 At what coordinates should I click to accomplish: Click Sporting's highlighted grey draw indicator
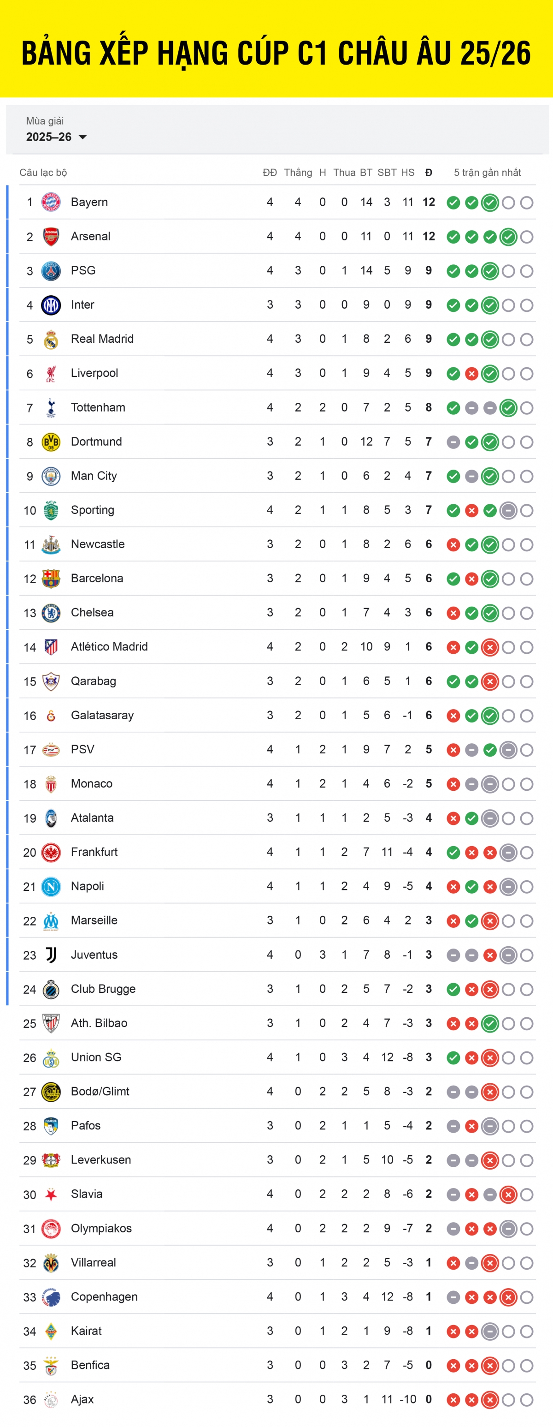508,510
